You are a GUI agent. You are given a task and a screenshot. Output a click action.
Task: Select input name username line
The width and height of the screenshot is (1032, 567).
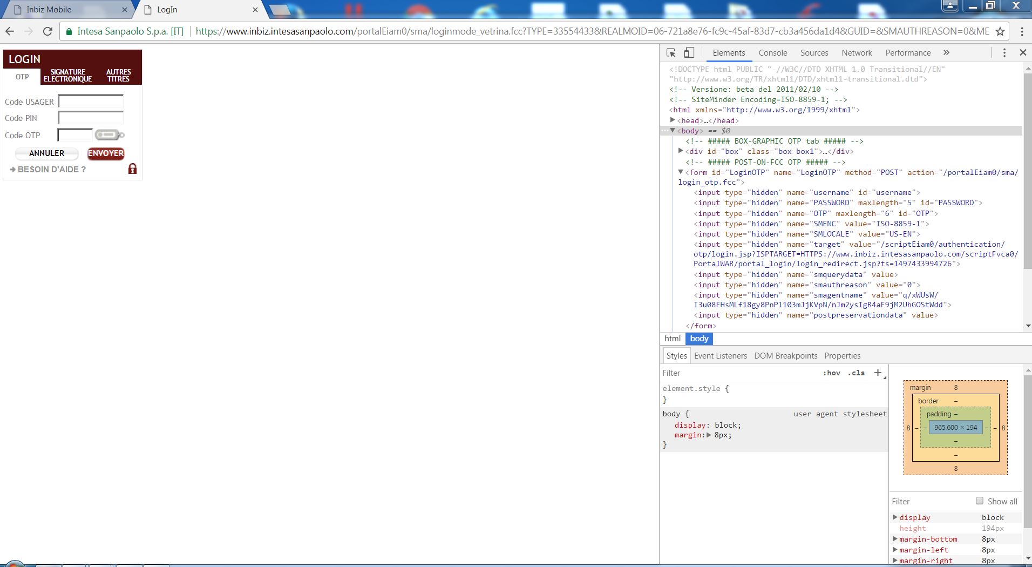pyautogui.click(x=806, y=192)
